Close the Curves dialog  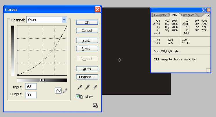98,10
